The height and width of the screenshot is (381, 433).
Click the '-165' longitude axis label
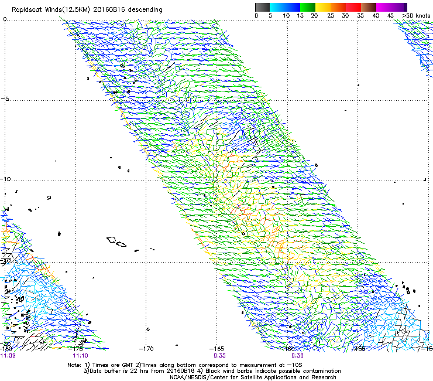coord(216,349)
